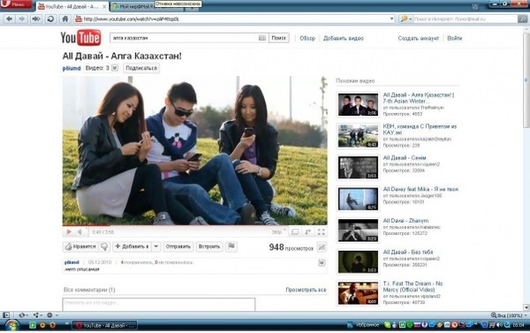Image resolution: width=530 pixels, height=333 pixels.
Task: Open All Davay feat Mika - Я не твоя
Action: pos(420,189)
